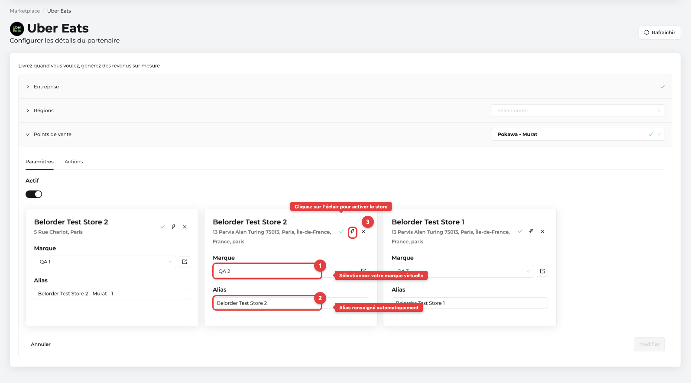Click the text 'Configurer les détails du partenaire'
This screenshot has height=383, width=691.
pos(65,41)
